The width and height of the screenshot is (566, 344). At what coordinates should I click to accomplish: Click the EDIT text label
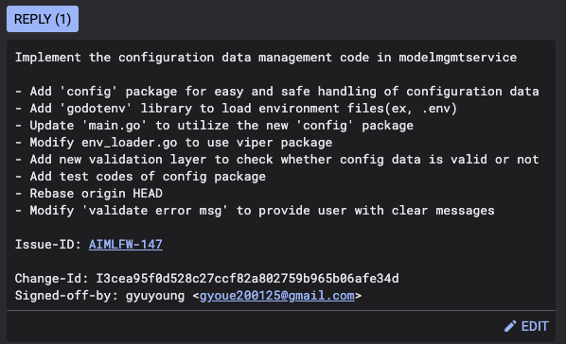(535, 326)
